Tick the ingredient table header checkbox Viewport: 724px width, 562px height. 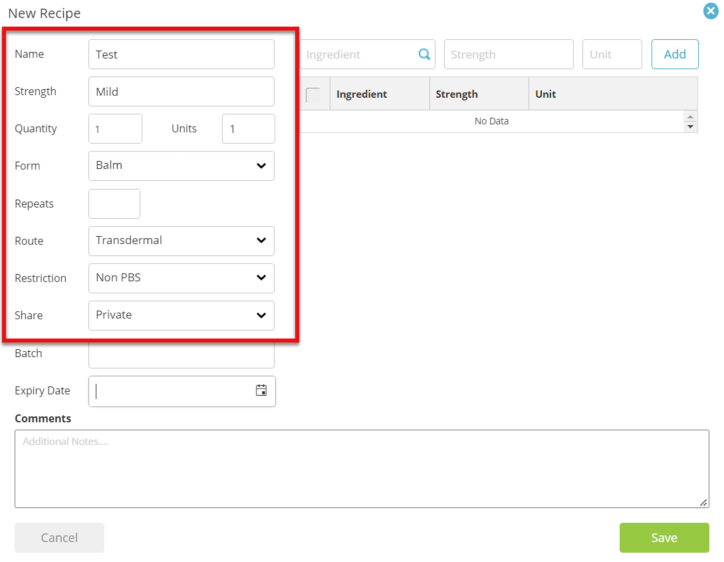tap(313, 94)
